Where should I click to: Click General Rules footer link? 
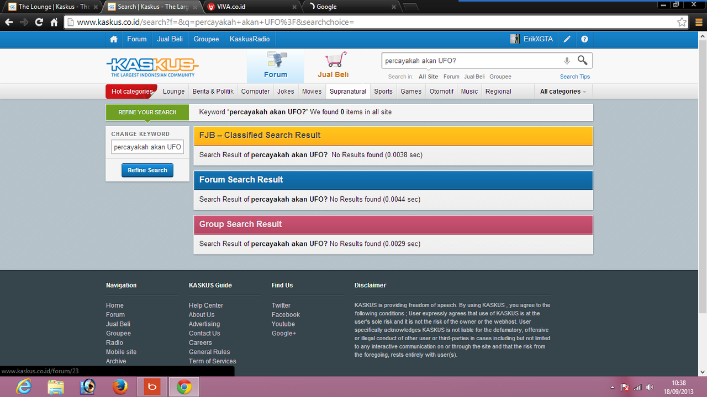click(x=209, y=352)
